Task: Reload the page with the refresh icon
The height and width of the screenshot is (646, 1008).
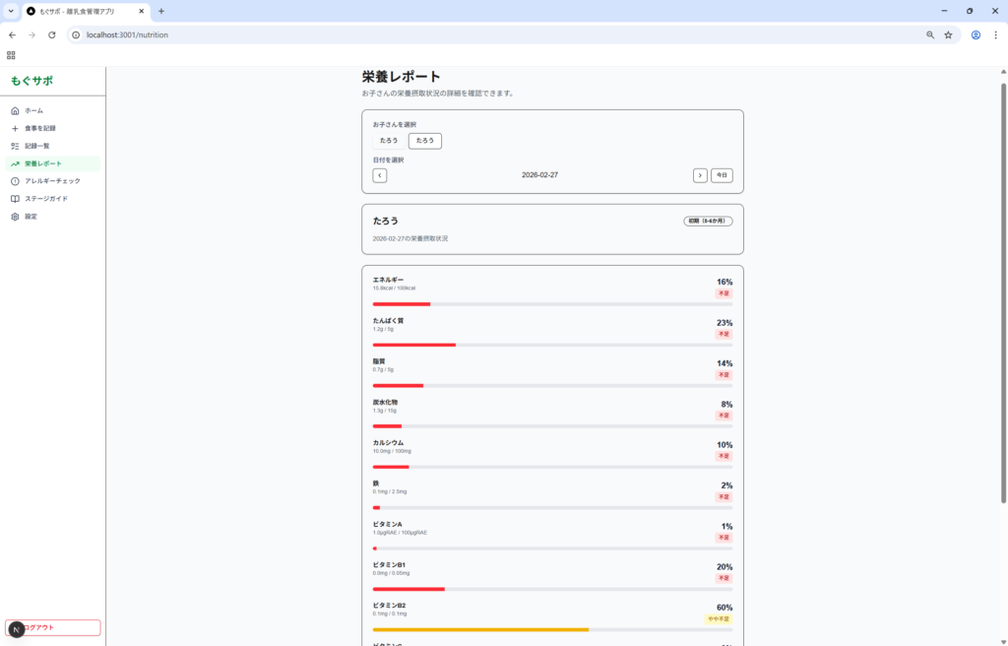Action: click(52, 34)
